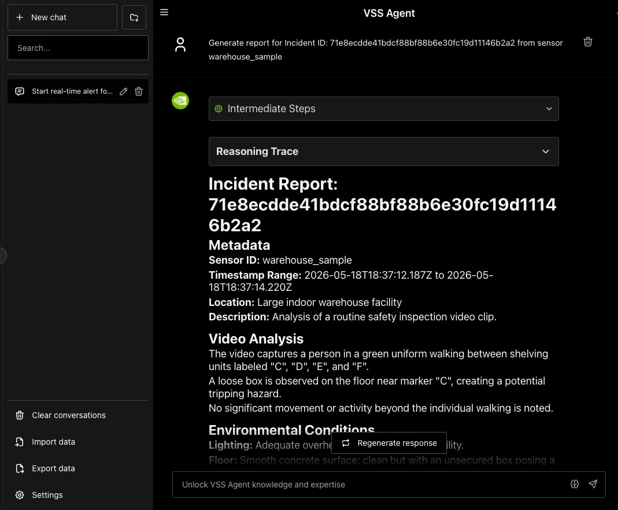
Task: Click the user prompt 'Generate report for Incident ID'
Action: (386, 50)
